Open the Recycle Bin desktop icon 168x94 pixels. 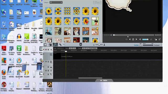tap(4, 25)
